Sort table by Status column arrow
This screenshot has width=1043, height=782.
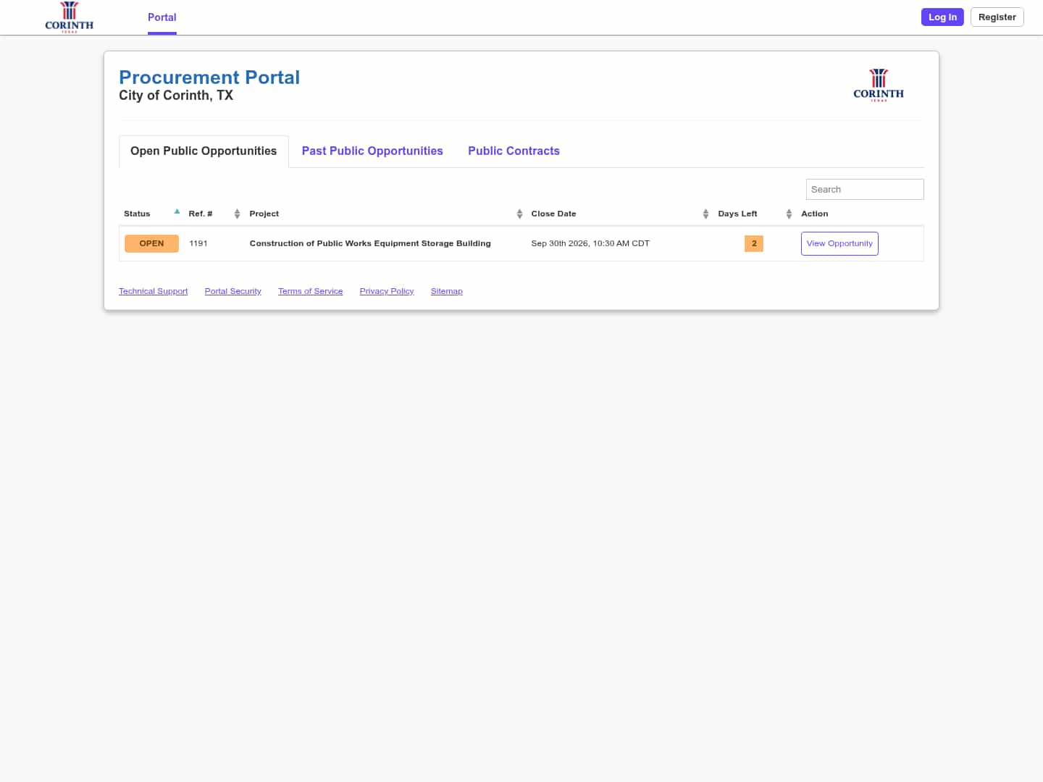click(x=177, y=212)
